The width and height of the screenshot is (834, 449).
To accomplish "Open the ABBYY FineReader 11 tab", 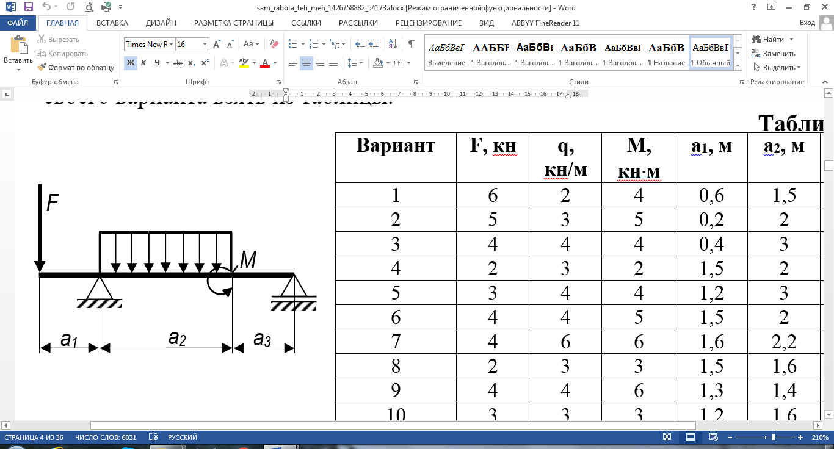I will click(x=545, y=23).
